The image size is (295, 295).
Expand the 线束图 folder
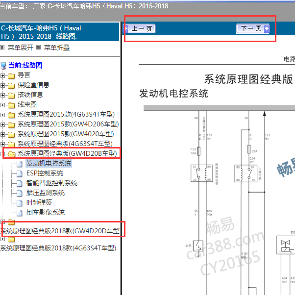[2, 105]
